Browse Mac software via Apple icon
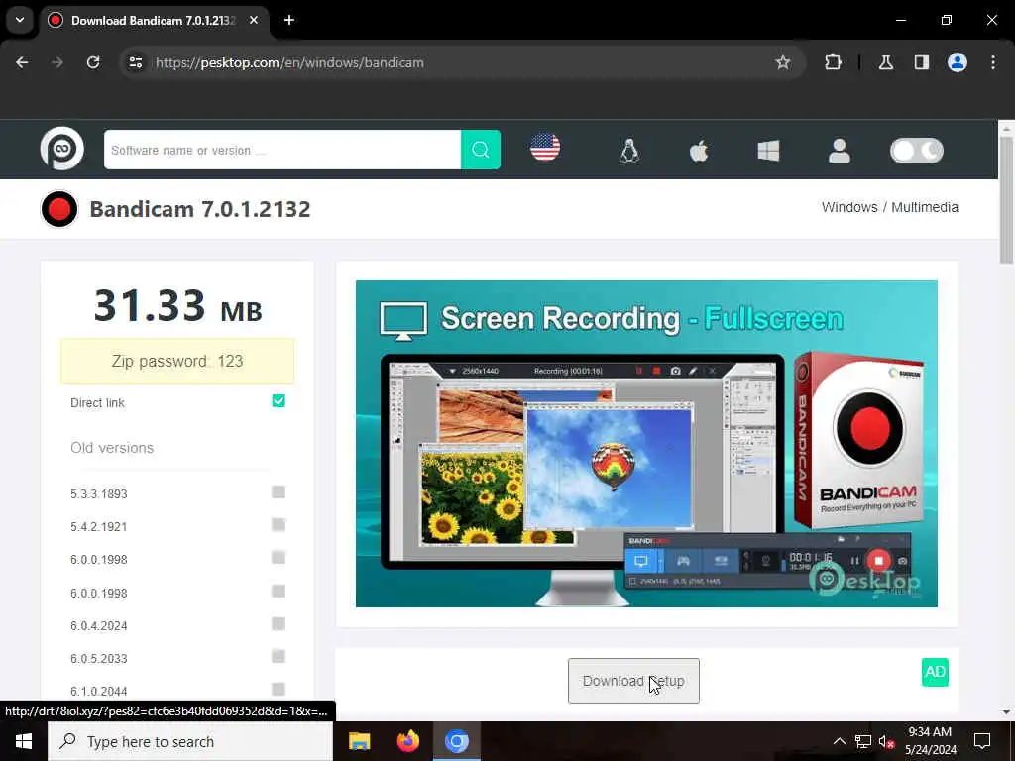Viewport: 1015px width, 761px height. 699,151
